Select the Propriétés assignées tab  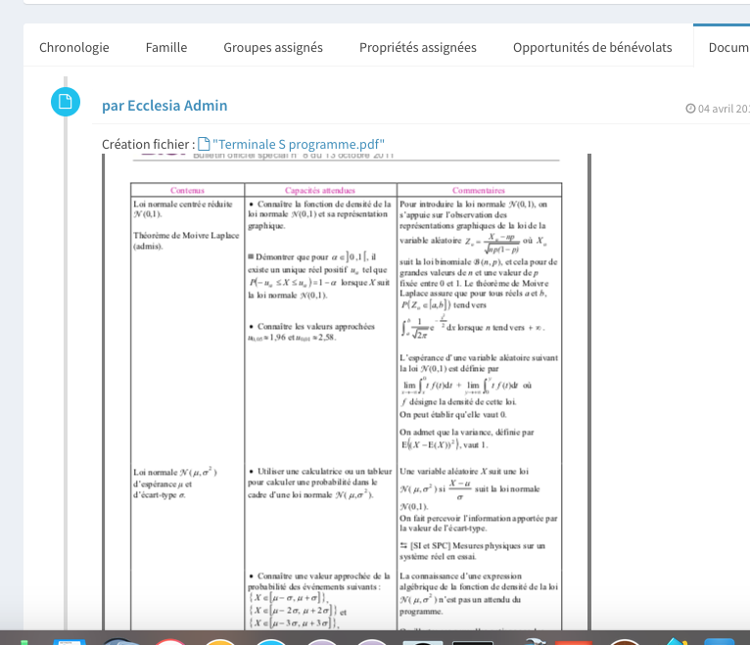click(x=418, y=47)
